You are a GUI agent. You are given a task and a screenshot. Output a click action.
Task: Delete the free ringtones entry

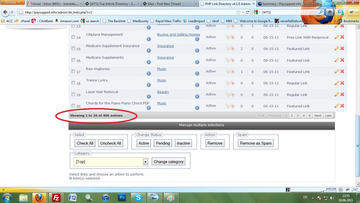[x=342, y=71]
